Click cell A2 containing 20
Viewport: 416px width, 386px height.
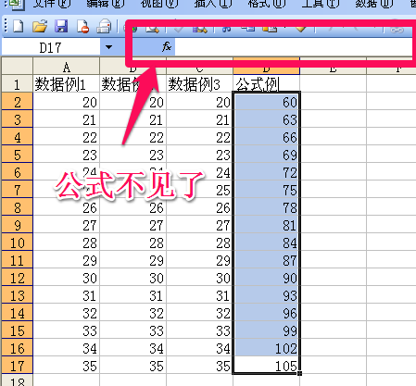[66, 102]
